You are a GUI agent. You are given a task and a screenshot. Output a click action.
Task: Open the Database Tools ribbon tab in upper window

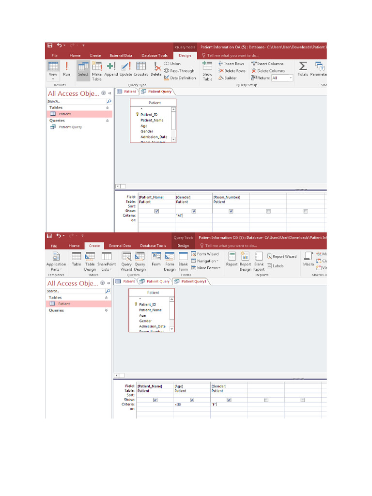tap(155, 55)
